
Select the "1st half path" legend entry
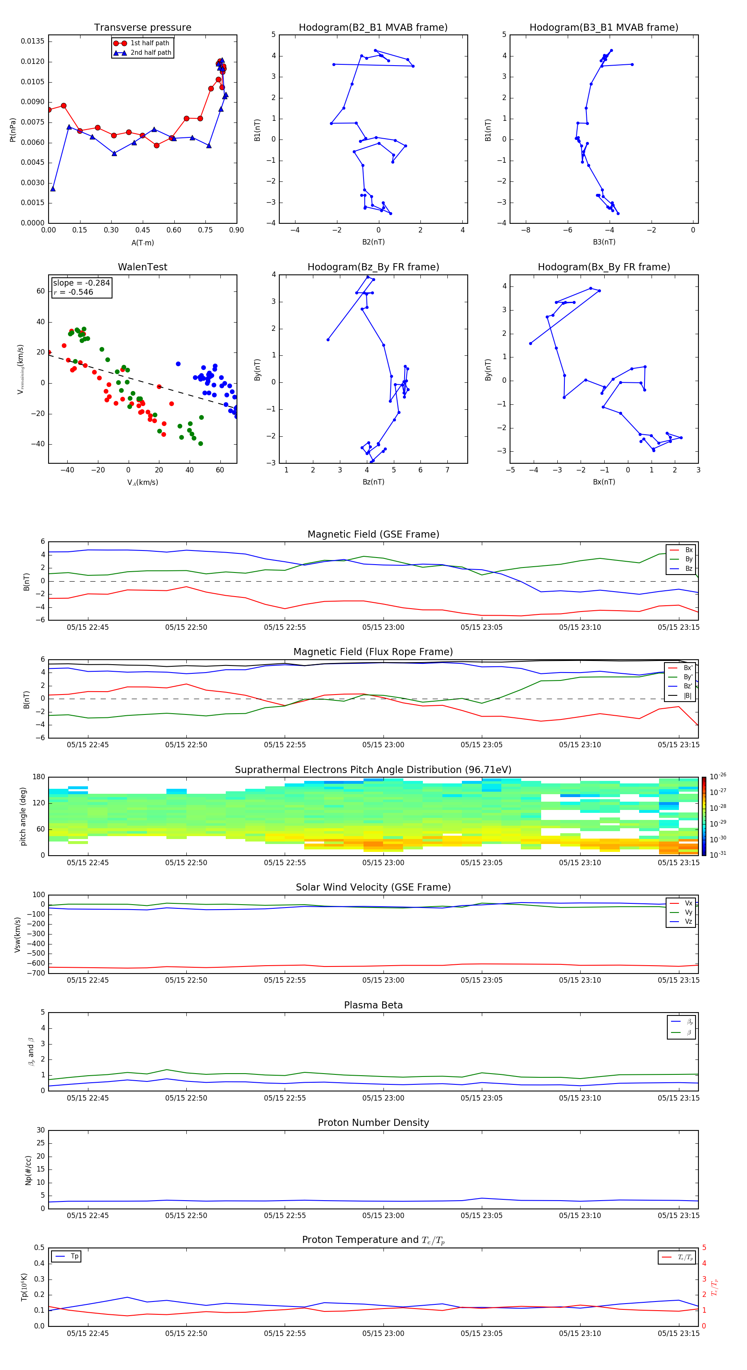pos(142,43)
